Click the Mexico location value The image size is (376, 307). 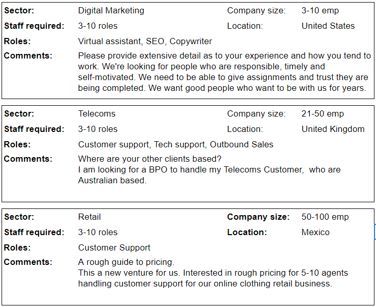315,232
